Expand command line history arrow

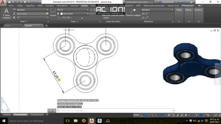click(173, 111)
